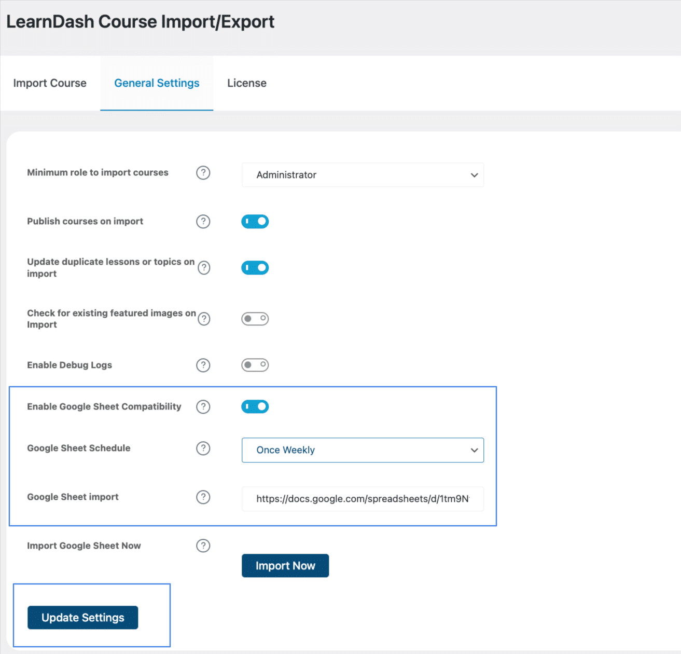Open the Administrator role dropdown
Viewport: 681px width, 654px height.
(x=363, y=175)
